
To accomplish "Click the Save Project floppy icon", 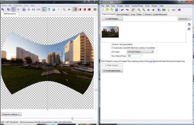I will (116, 10).
